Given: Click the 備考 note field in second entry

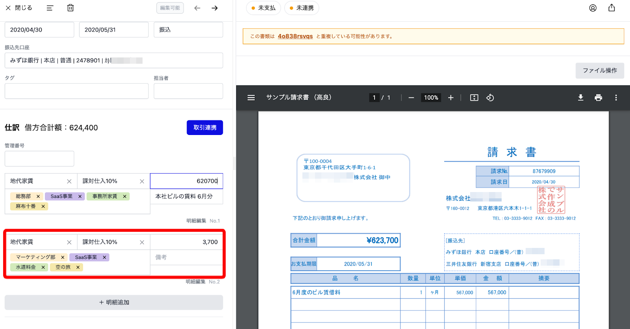Looking at the screenshot, I should coord(187,257).
